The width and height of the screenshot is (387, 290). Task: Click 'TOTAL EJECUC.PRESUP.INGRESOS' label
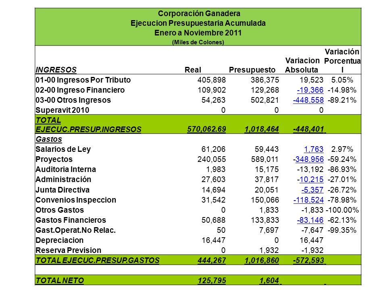(88, 124)
